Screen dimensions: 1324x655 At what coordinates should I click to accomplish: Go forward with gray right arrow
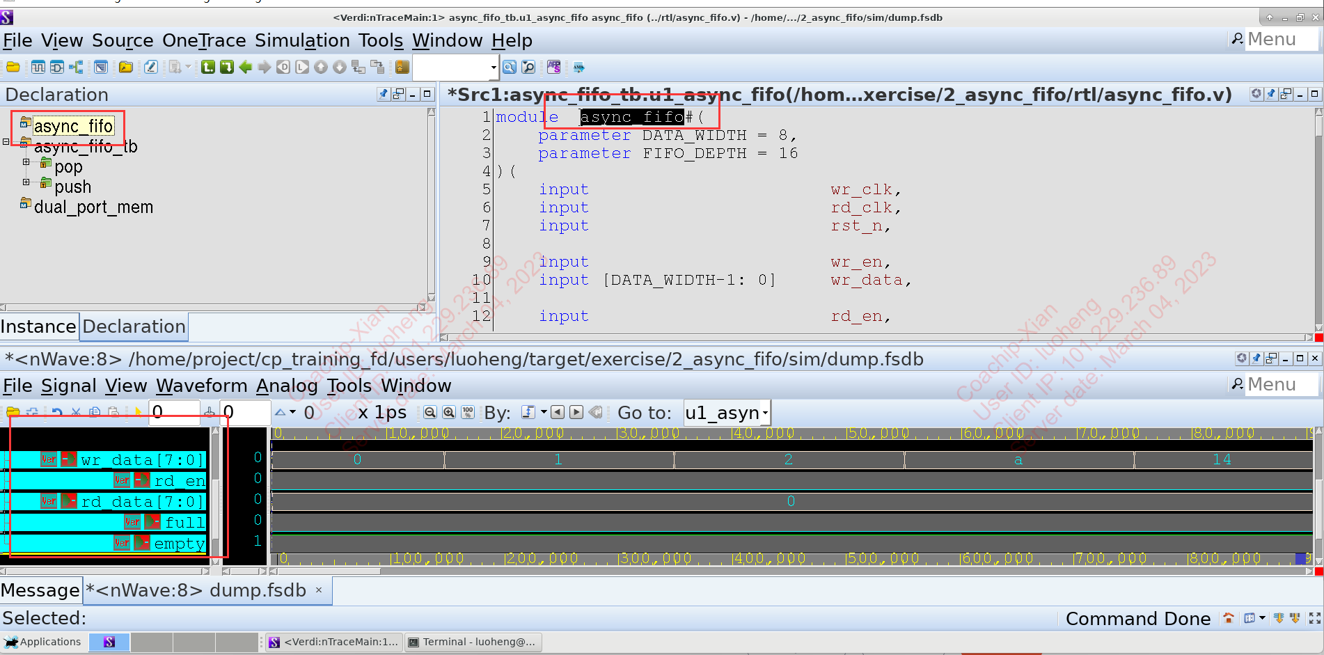coord(264,67)
